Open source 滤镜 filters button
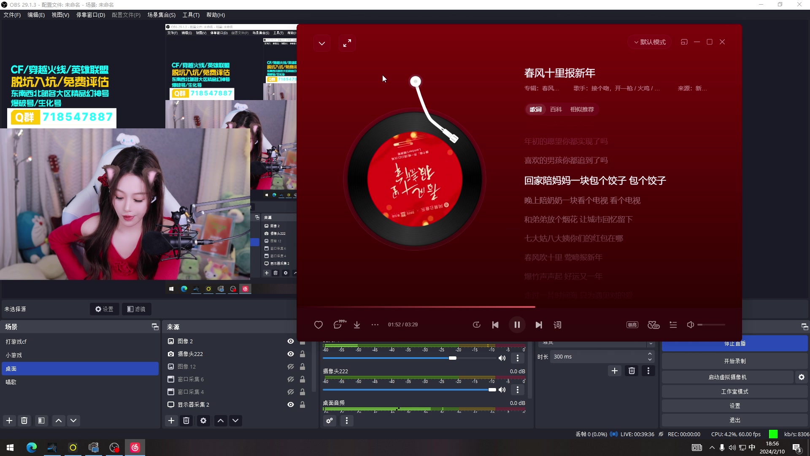The width and height of the screenshot is (810, 456). click(x=136, y=309)
